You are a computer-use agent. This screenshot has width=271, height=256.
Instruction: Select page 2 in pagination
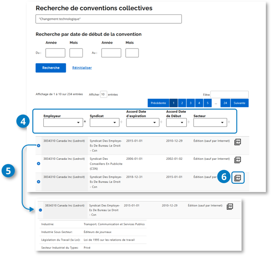pos(182,103)
